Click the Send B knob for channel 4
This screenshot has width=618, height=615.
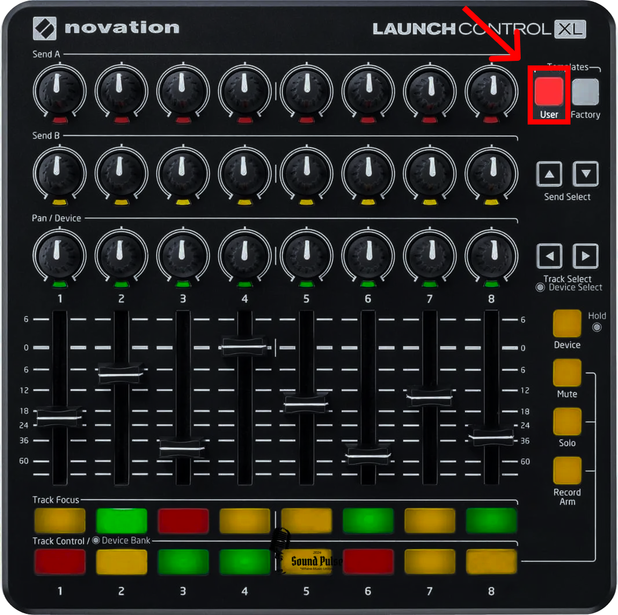click(245, 174)
